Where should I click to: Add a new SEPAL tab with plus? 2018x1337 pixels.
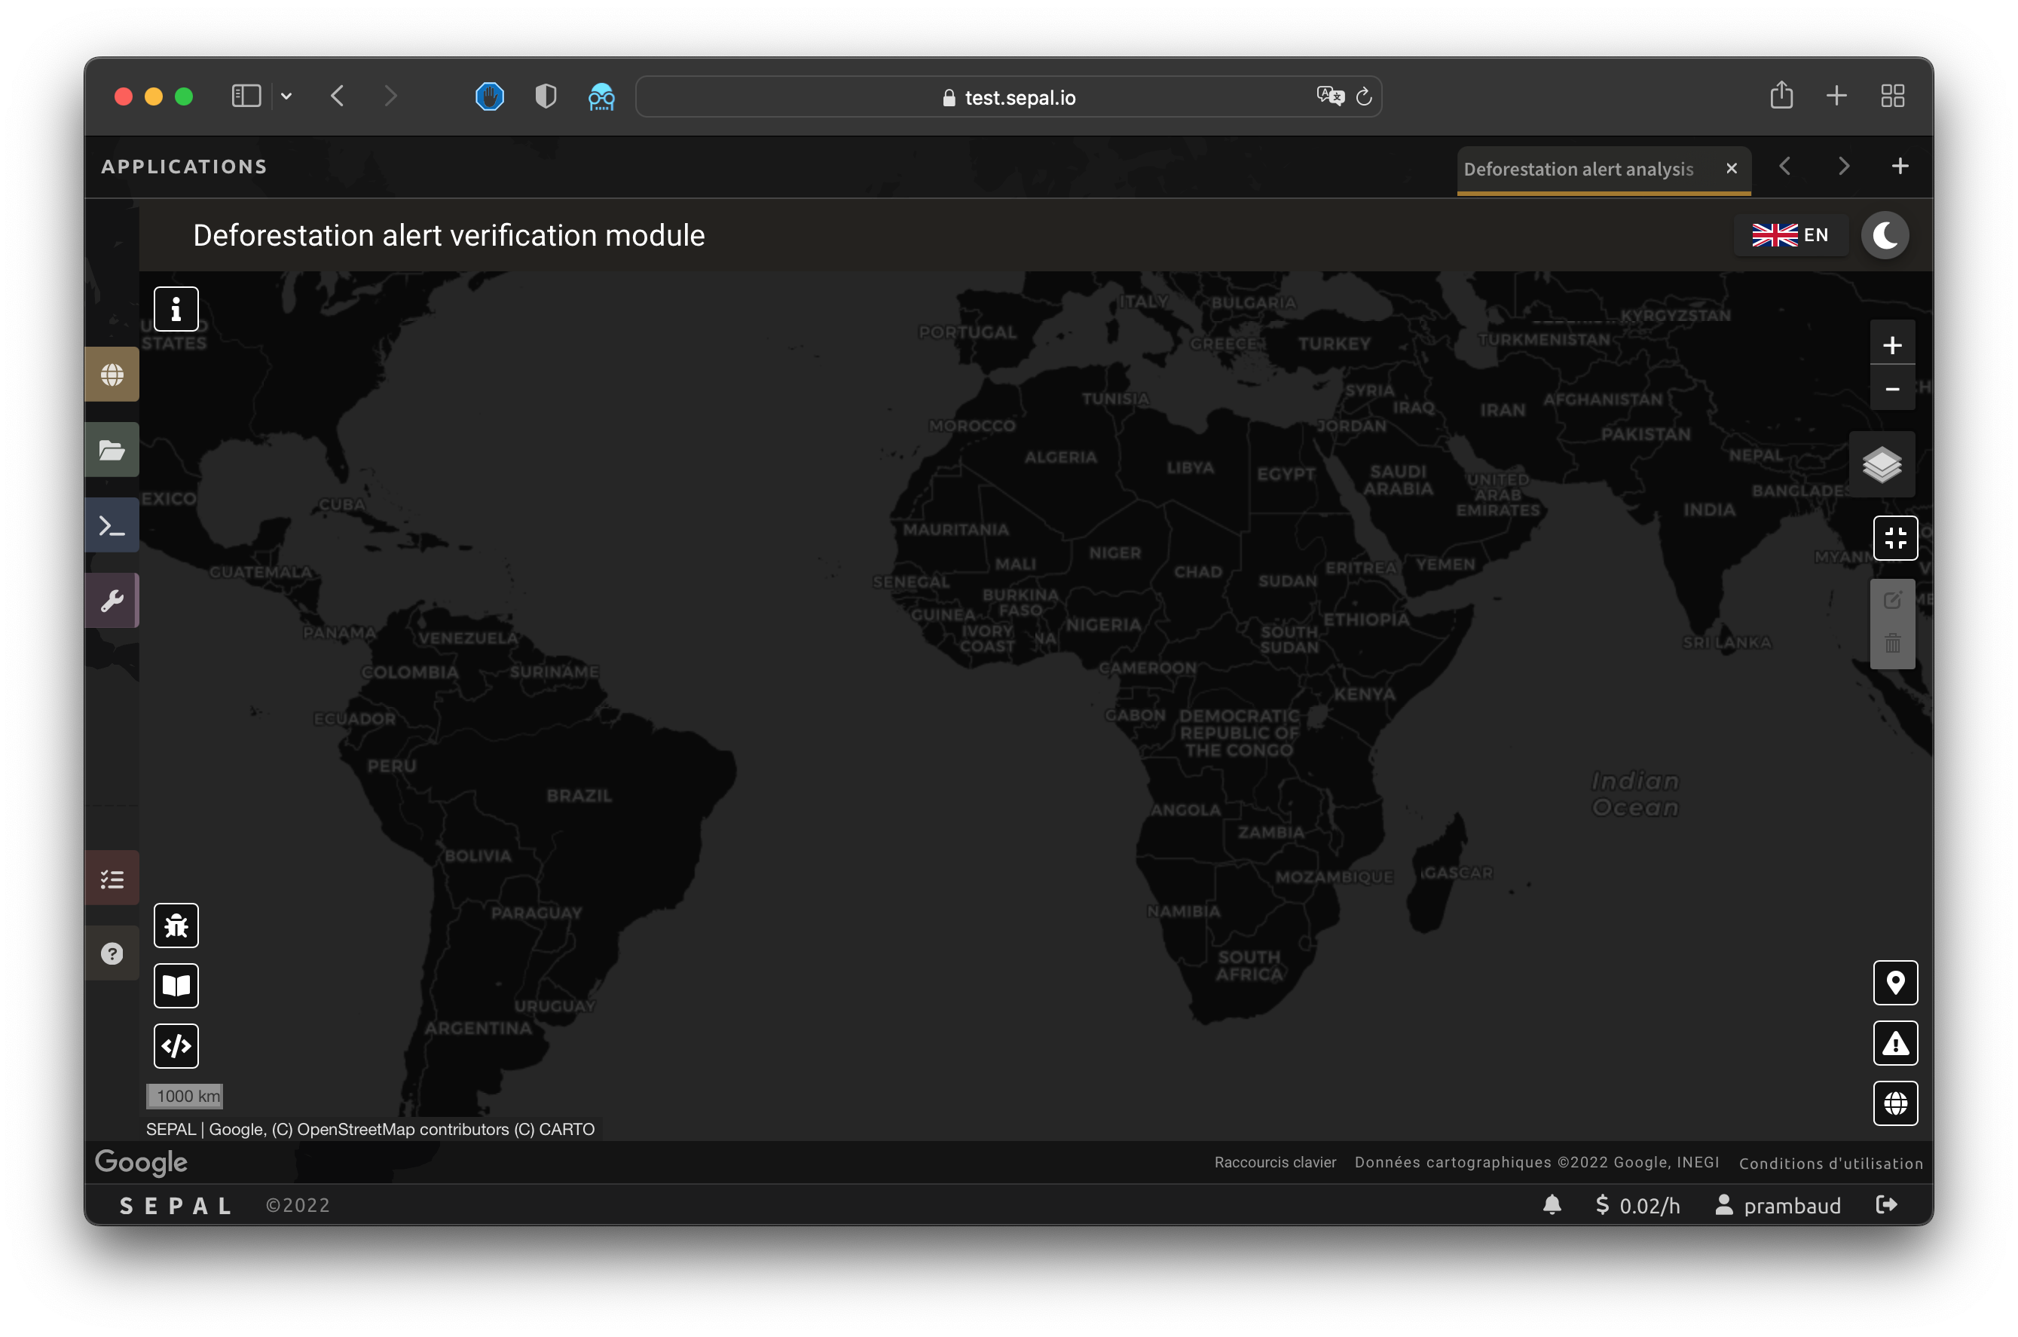(x=1900, y=167)
